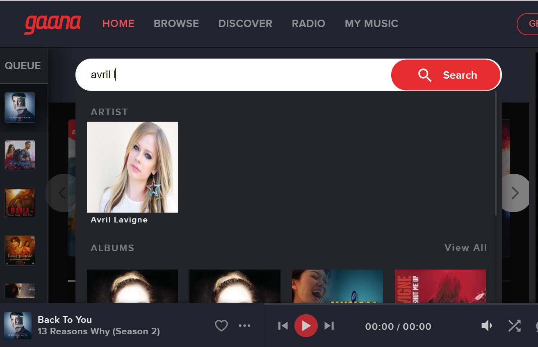538x347 pixels.
Task: Click the now-playing album art in player bar
Action: pyautogui.click(x=18, y=325)
